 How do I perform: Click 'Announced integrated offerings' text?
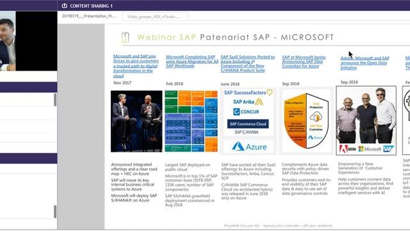pyautogui.click(x=134, y=169)
